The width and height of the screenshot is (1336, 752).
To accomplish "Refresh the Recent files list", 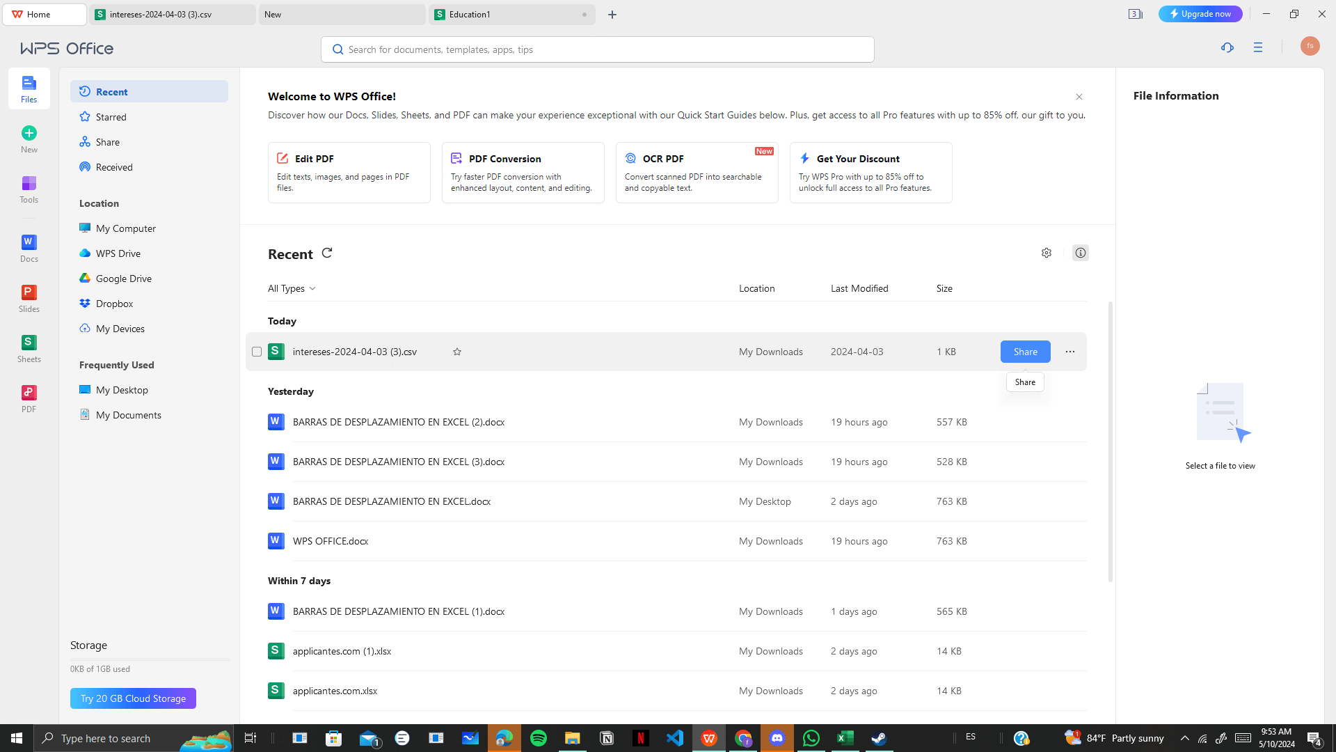I will click(327, 253).
